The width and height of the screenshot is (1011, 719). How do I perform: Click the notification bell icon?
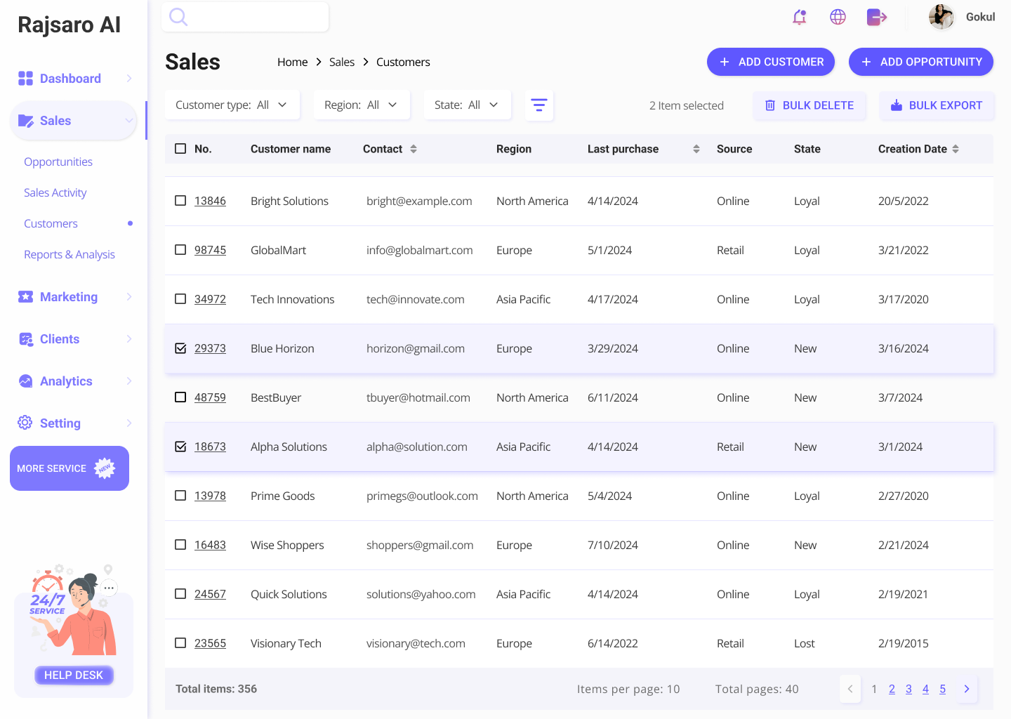point(799,17)
